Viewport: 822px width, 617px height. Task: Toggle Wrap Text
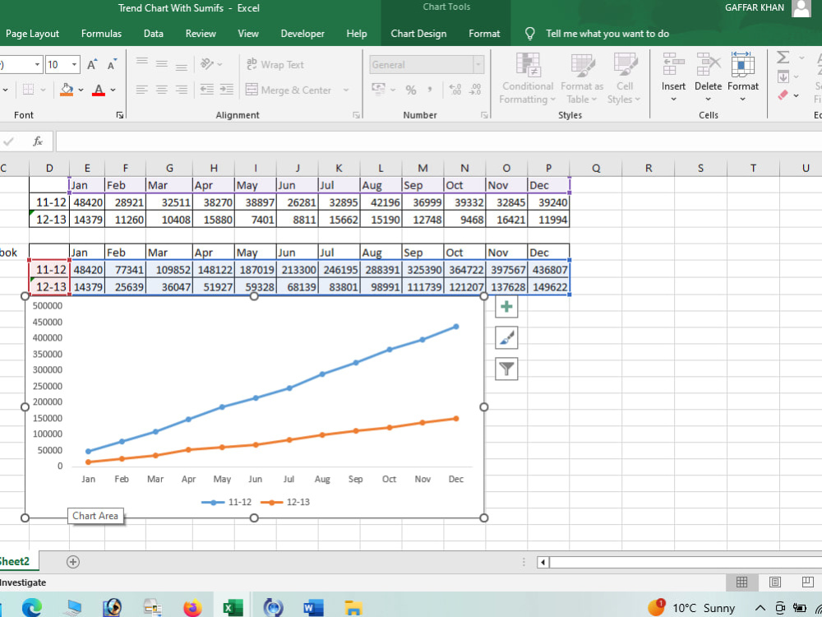[x=275, y=64]
